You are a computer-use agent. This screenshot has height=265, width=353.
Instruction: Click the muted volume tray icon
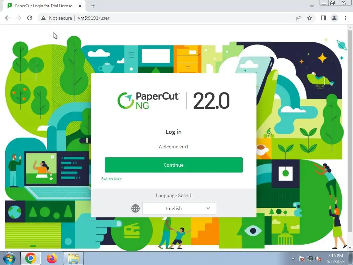point(318,258)
